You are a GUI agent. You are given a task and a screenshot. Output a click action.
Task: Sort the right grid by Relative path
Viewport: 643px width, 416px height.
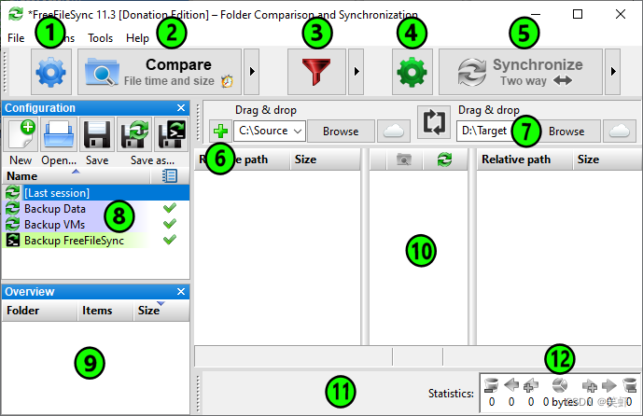(524, 159)
